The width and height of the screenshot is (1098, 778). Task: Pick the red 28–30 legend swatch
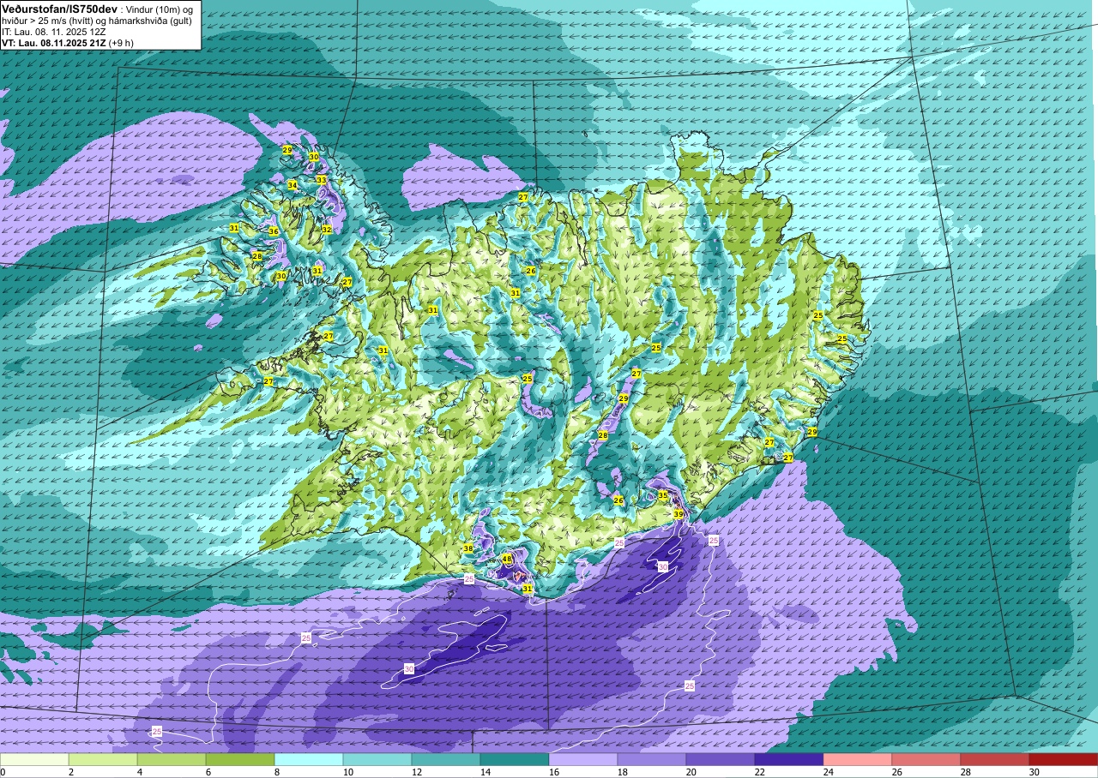pyautogui.click(x=995, y=759)
